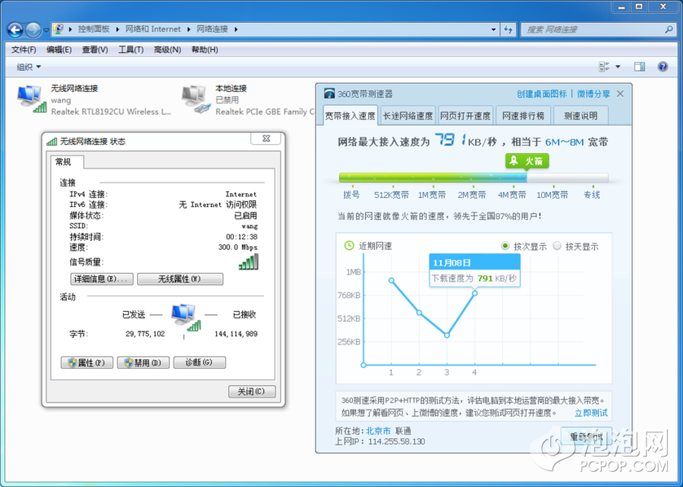Close the 360宽带测速器 window

tap(620, 94)
